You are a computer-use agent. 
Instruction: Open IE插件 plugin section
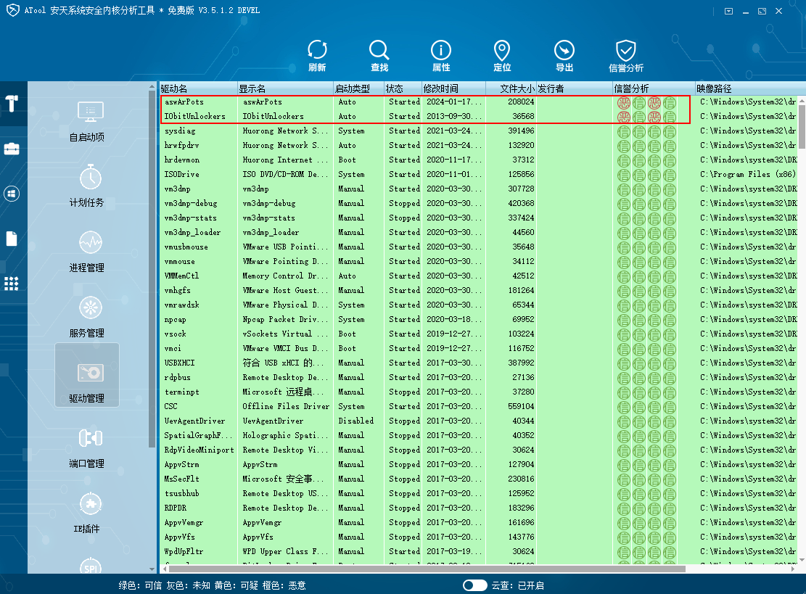tap(87, 513)
